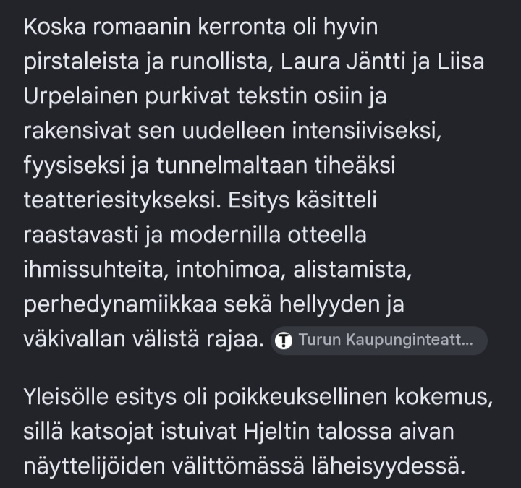Click the word tunnelmaltaan

(x=232, y=166)
